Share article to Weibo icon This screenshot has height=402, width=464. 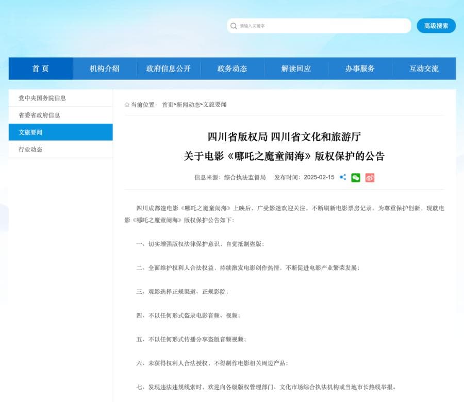click(x=370, y=177)
